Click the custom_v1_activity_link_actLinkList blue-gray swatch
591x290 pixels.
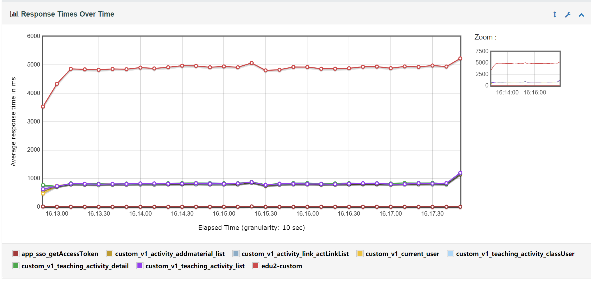click(236, 254)
